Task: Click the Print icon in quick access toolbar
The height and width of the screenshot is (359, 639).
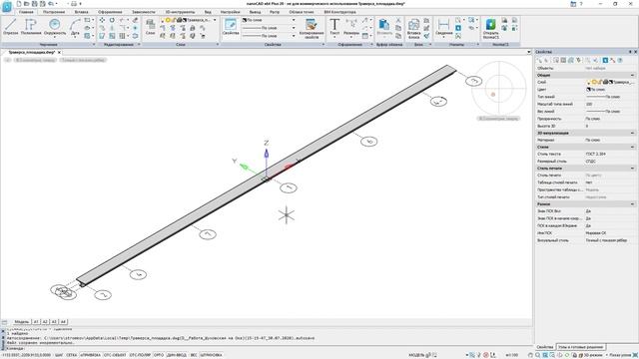Action: (x=74, y=4)
